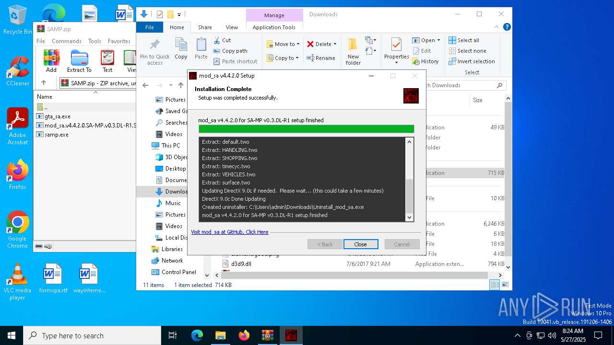Click Select none in the ribbon
The image size is (614, 345).
467,51
